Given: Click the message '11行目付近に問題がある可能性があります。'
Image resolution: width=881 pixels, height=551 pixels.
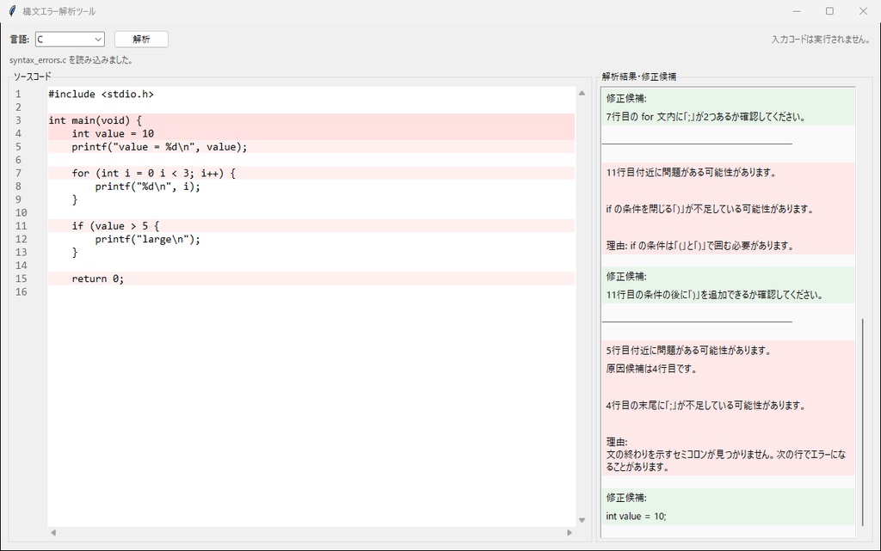Looking at the screenshot, I should 691,172.
